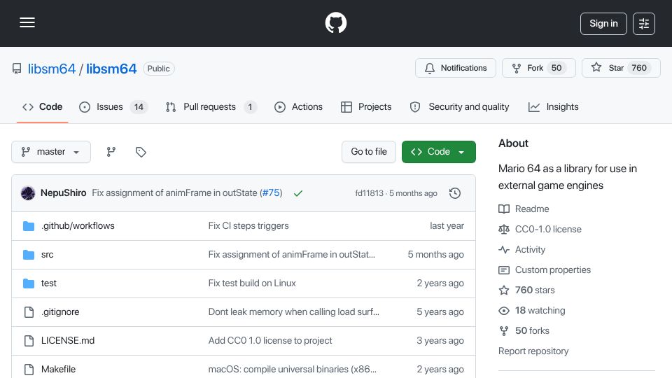The height and width of the screenshot is (378, 672).
Task: Click the Issues count badge 14
Action: (139, 106)
